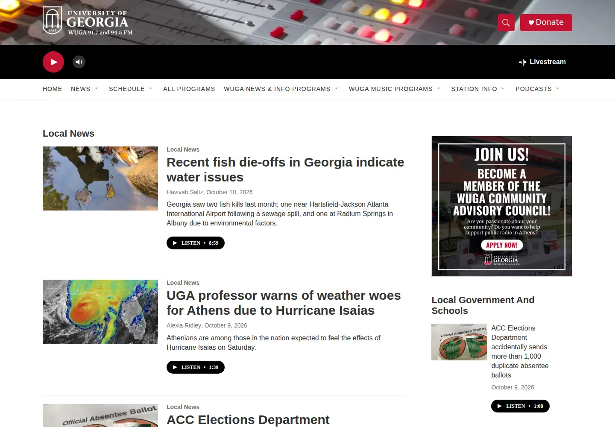Play the 8:59 LISTEN button

coord(196,243)
